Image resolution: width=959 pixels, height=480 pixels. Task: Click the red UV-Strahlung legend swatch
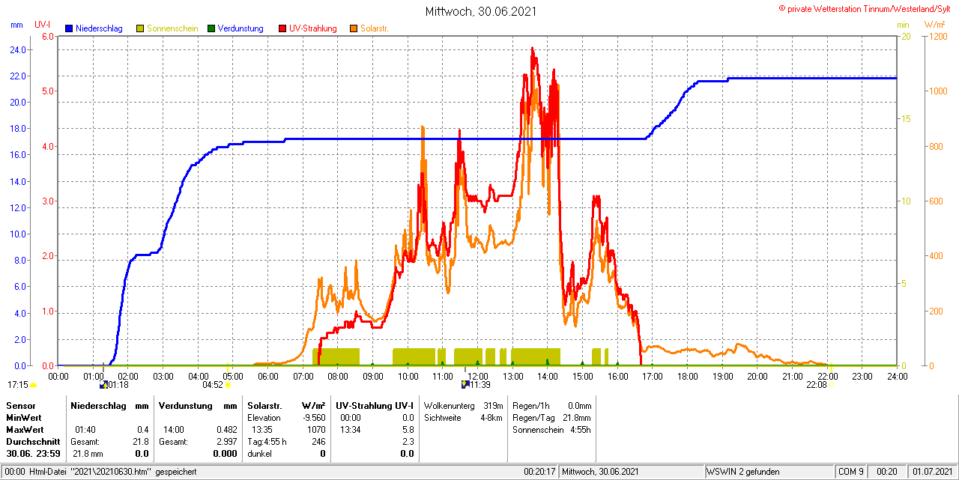282,28
